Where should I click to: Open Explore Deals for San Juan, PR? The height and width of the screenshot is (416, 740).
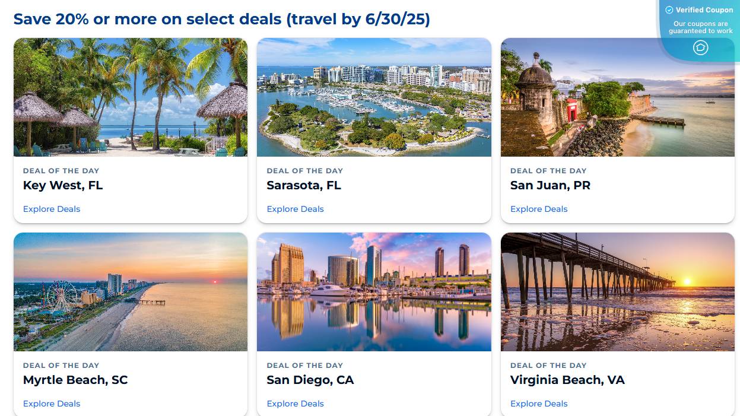coord(539,209)
